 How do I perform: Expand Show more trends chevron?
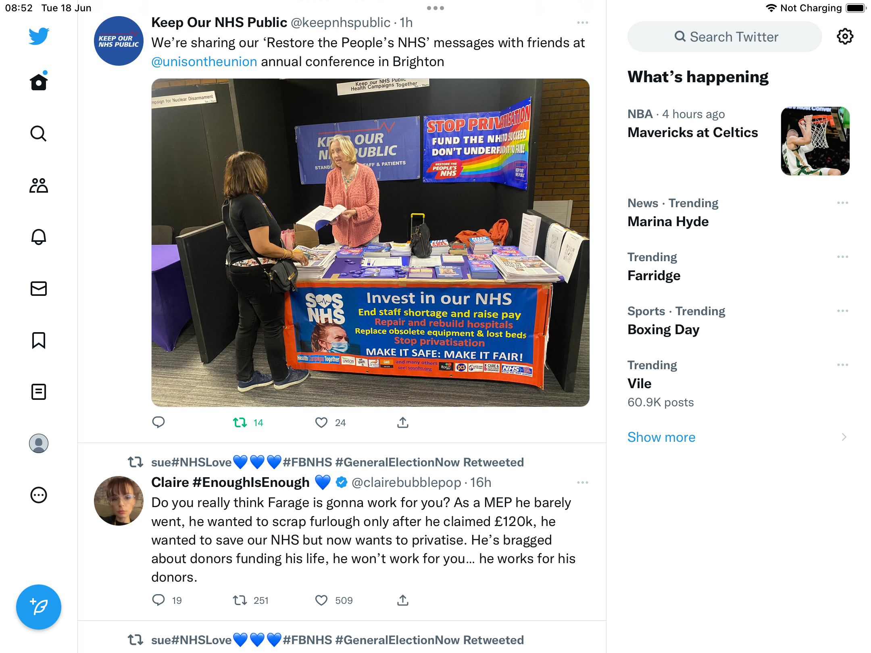[844, 437]
